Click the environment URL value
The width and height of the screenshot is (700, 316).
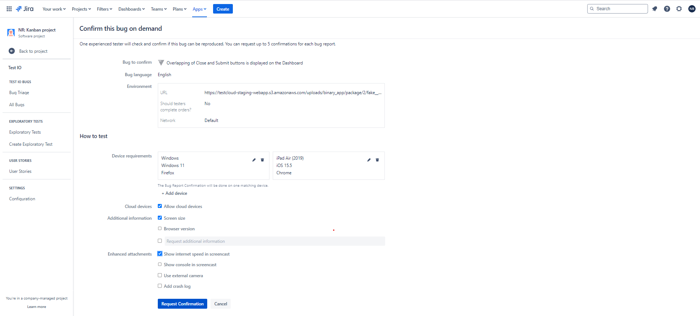pyautogui.click(x=293, y=93)
